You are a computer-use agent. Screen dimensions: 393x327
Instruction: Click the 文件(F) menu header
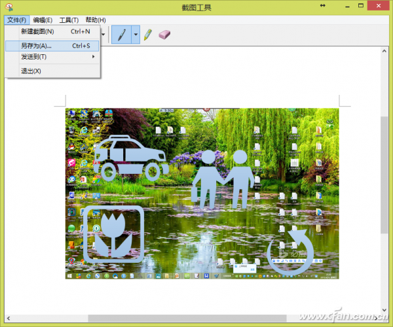pyautogui.click(x=17, y=20)
